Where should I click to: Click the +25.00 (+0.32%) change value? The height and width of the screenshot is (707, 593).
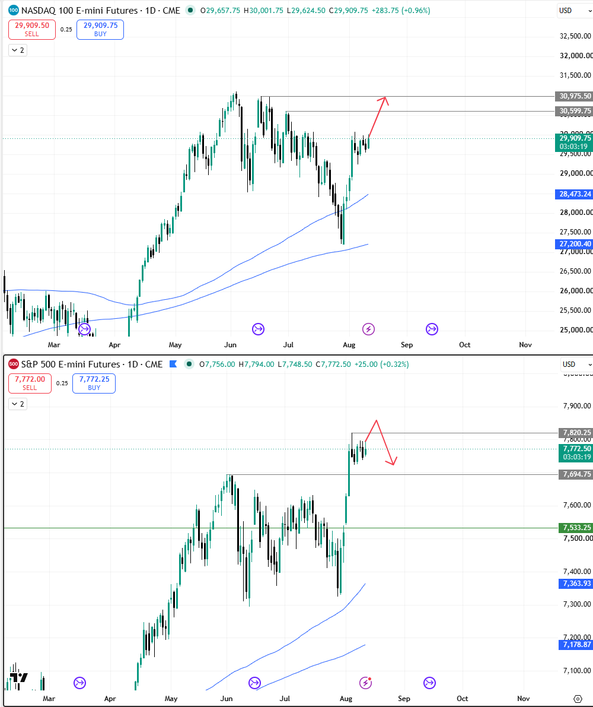tap(381, 364)
